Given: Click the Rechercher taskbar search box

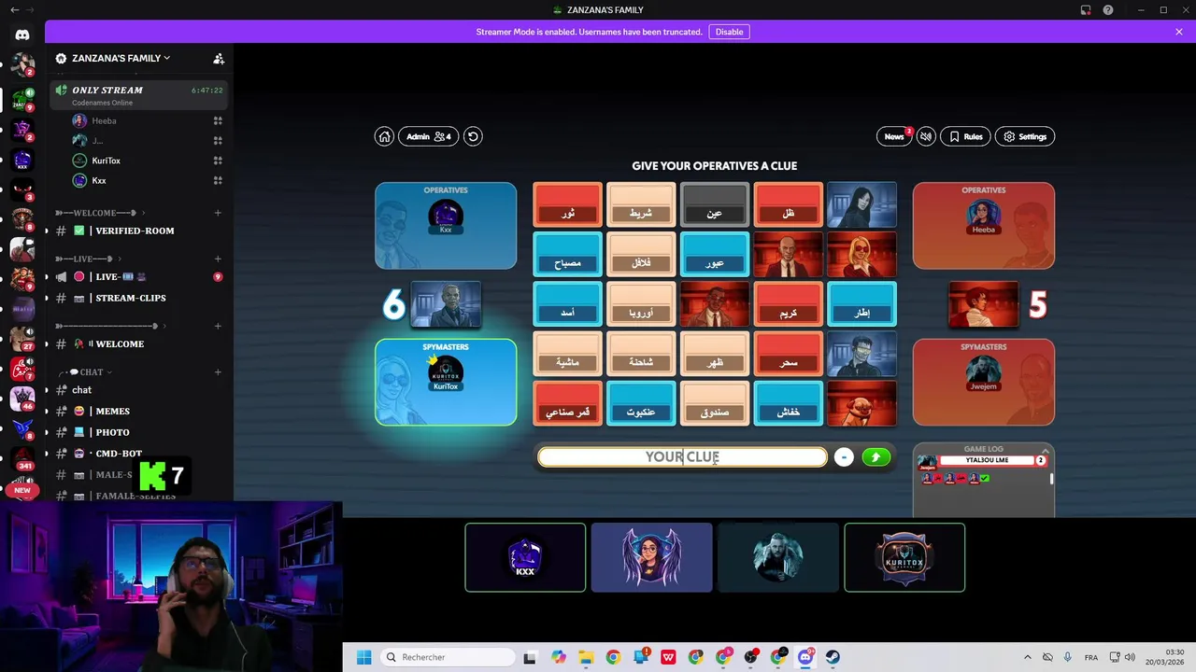Looking at the screenshot, I should click(x=447, y=657).
